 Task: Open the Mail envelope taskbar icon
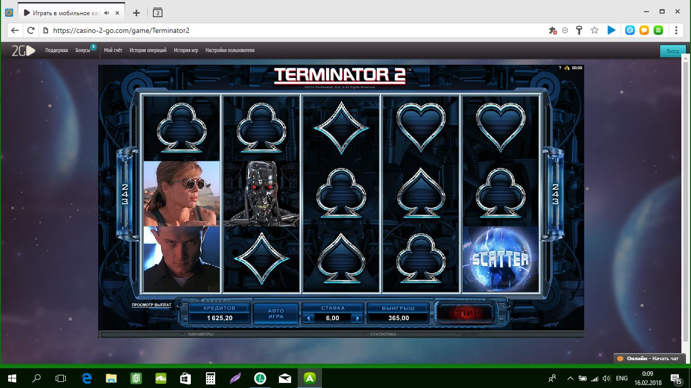point(284,378)
